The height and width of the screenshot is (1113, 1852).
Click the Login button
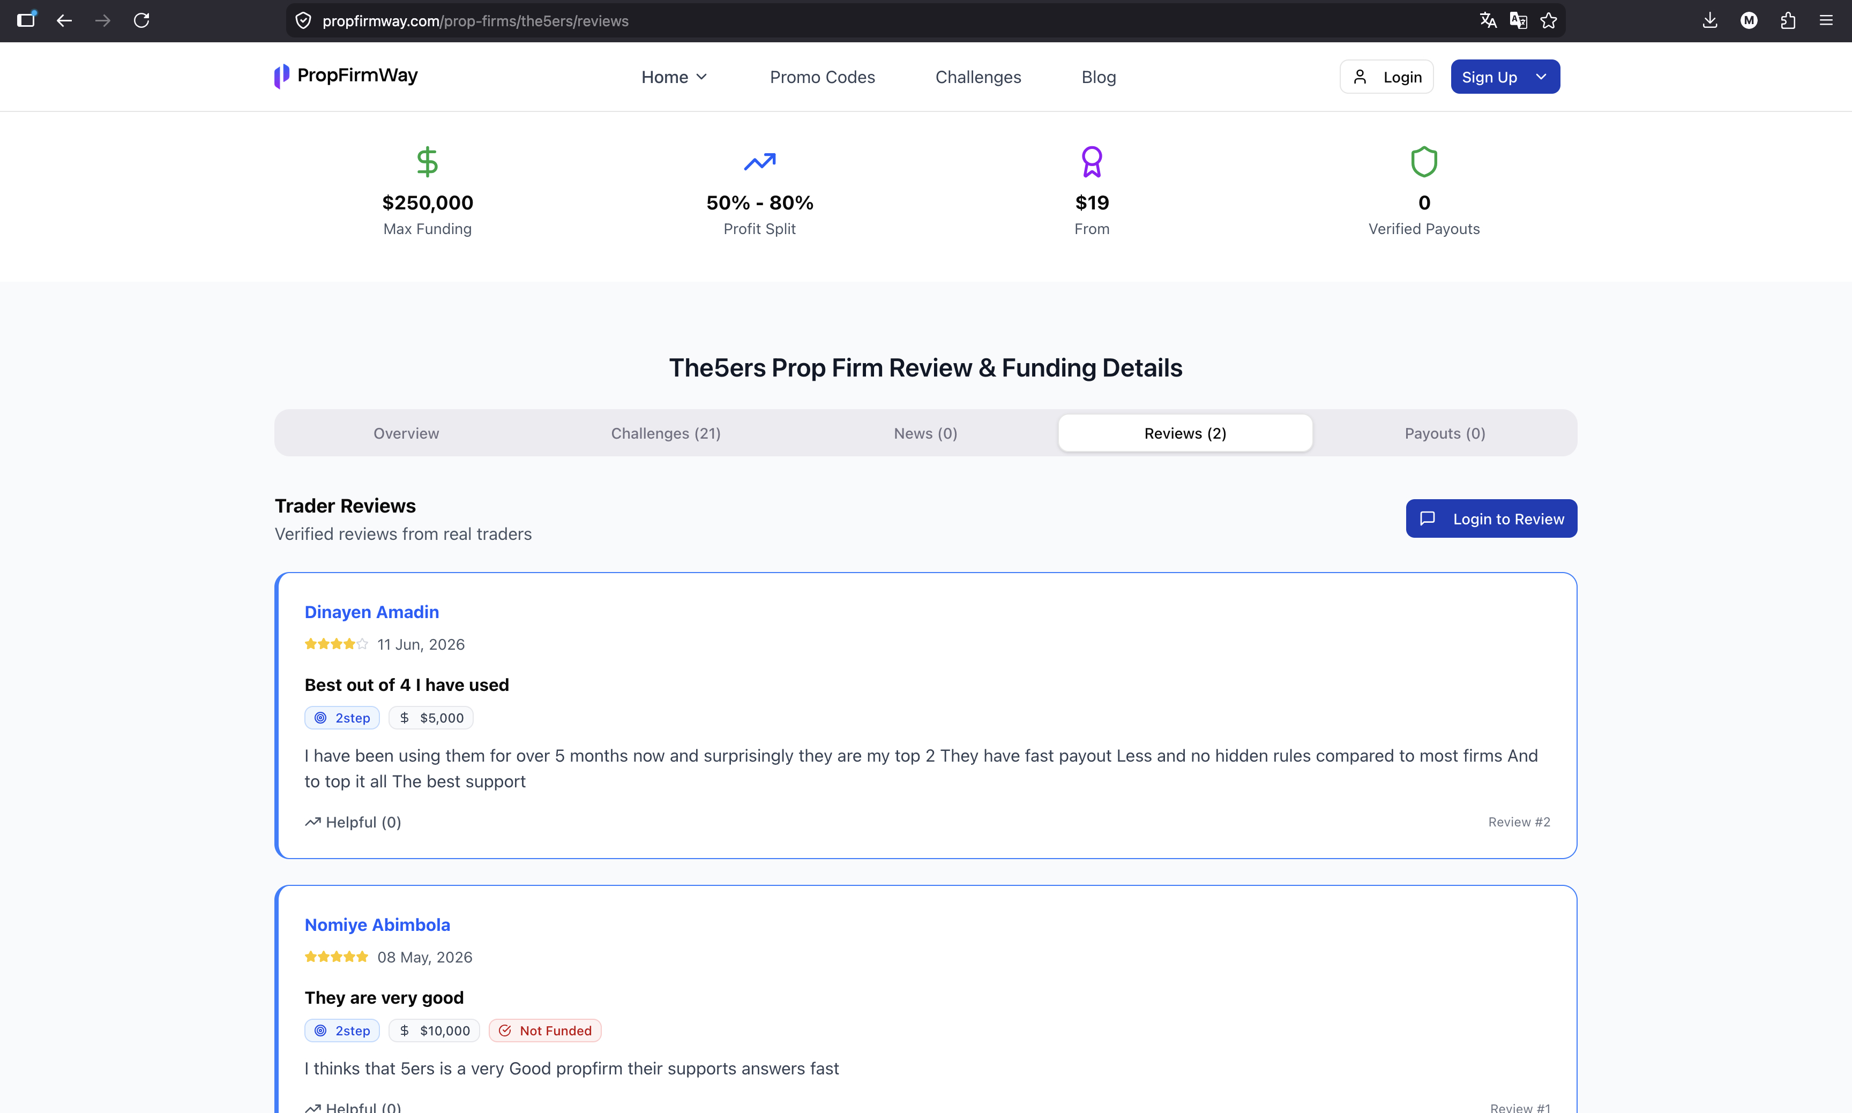click(1386, 77)
